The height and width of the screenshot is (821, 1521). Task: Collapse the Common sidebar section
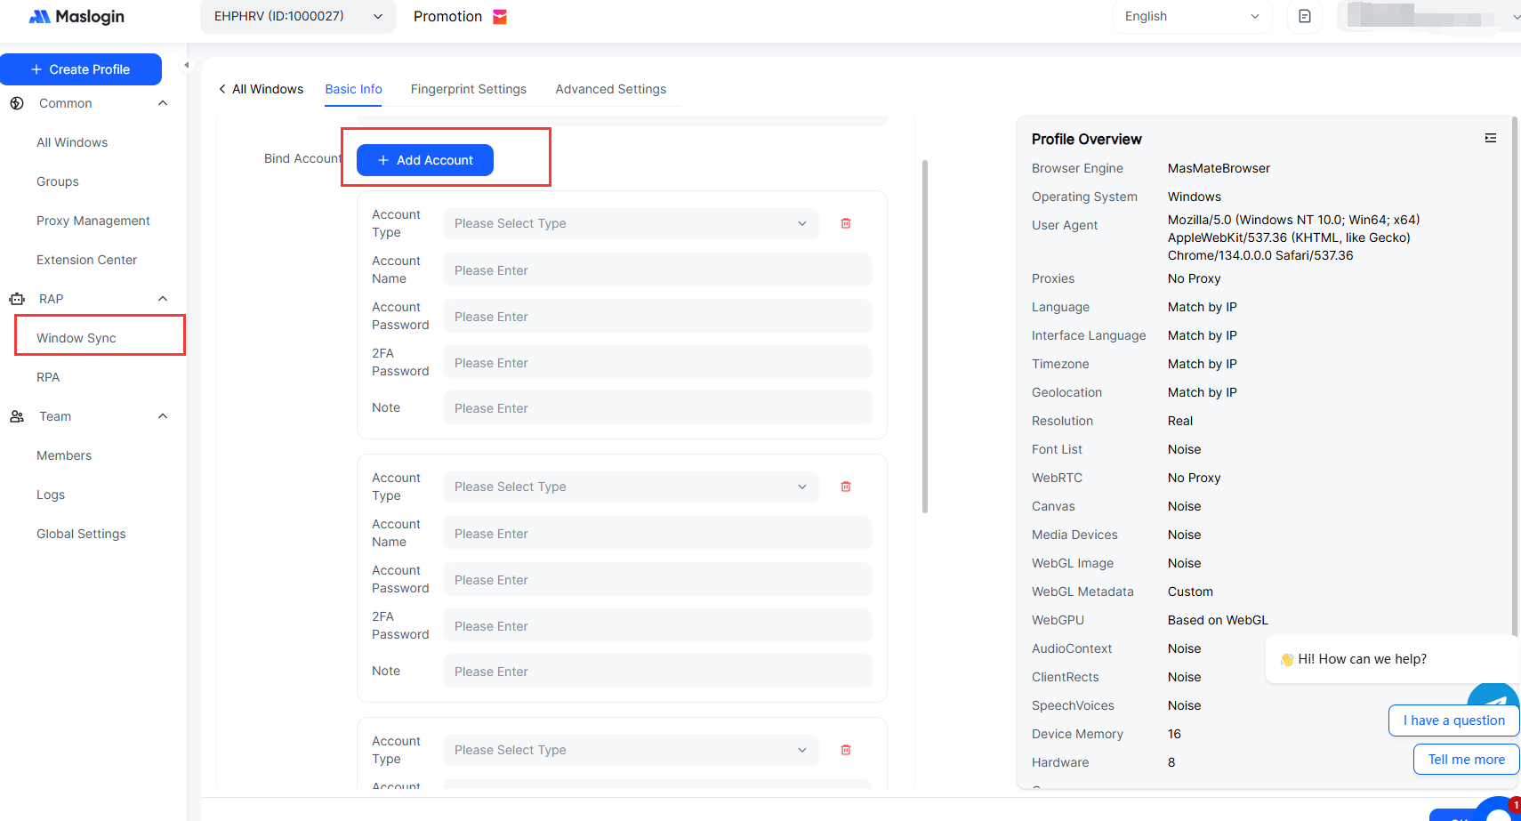163,103
